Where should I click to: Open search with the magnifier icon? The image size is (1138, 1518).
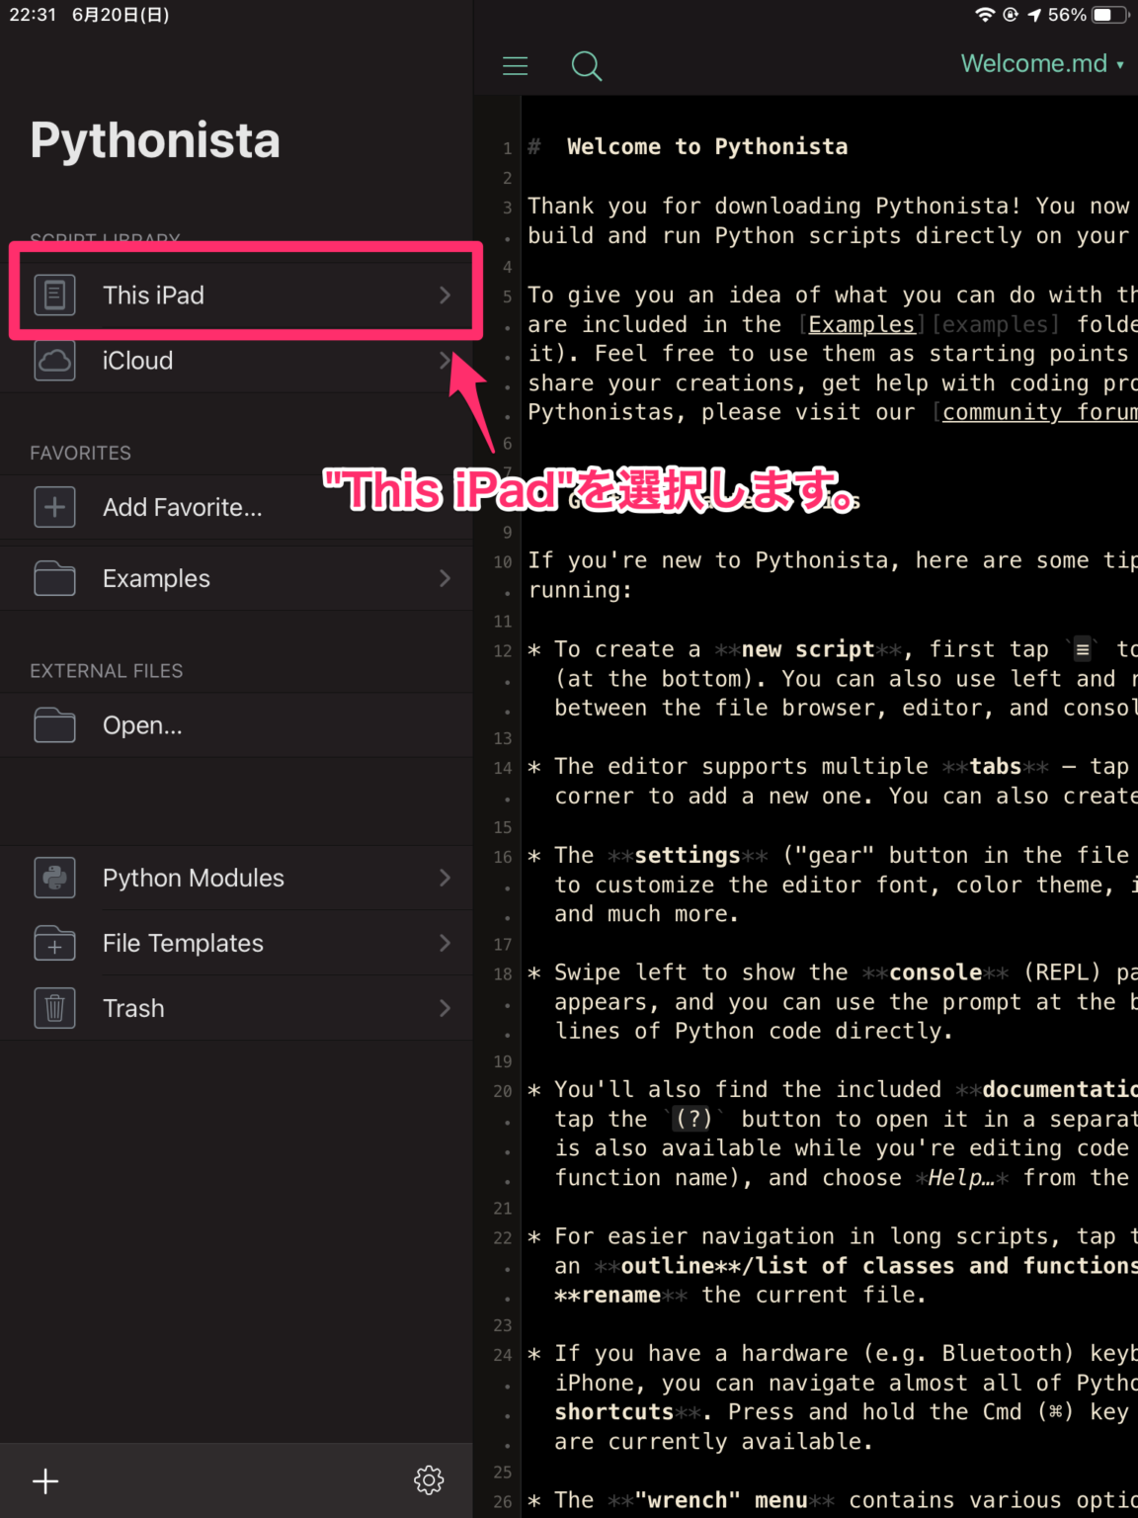pyautogui.click(x=586, y=66)
